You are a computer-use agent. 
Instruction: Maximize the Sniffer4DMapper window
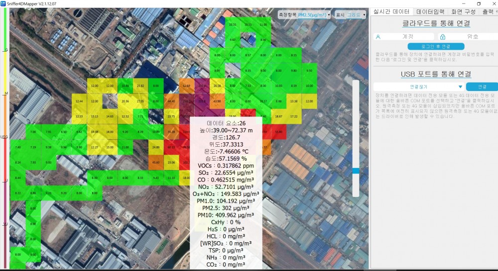[x=479, y=3]
